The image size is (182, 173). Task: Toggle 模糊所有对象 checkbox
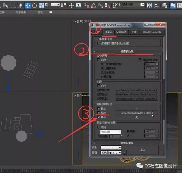coord(140,60)
